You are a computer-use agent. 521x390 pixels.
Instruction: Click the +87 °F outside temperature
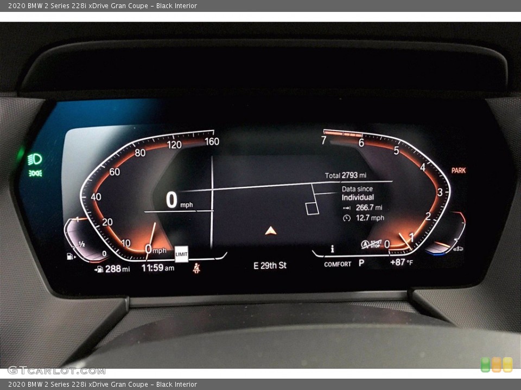(402, 262)
